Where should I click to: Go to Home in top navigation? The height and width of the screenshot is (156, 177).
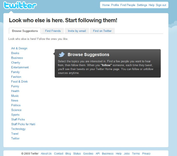(x=106, y=5)
